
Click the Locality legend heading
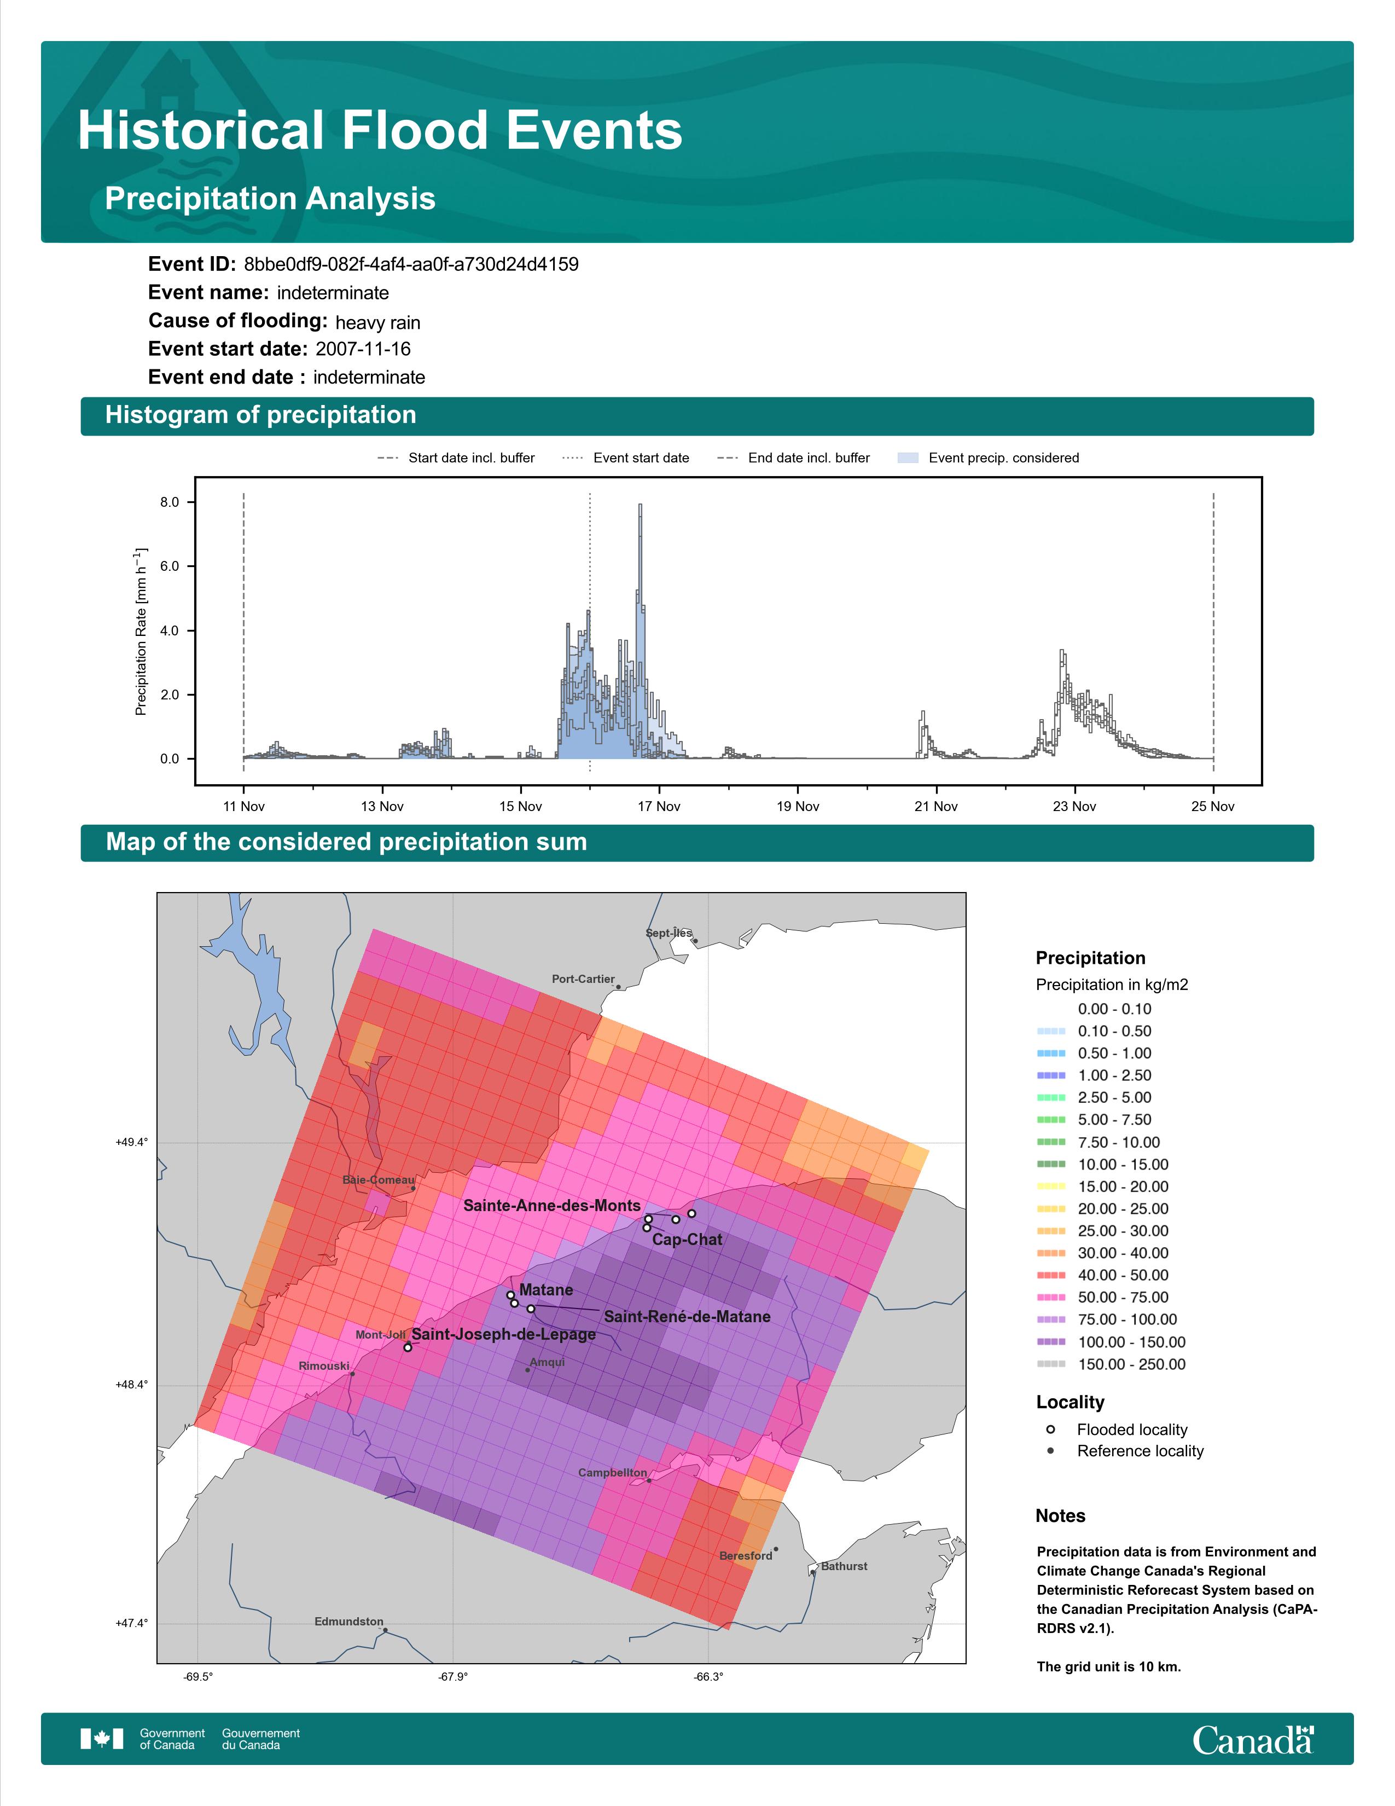(1070, 1402)
